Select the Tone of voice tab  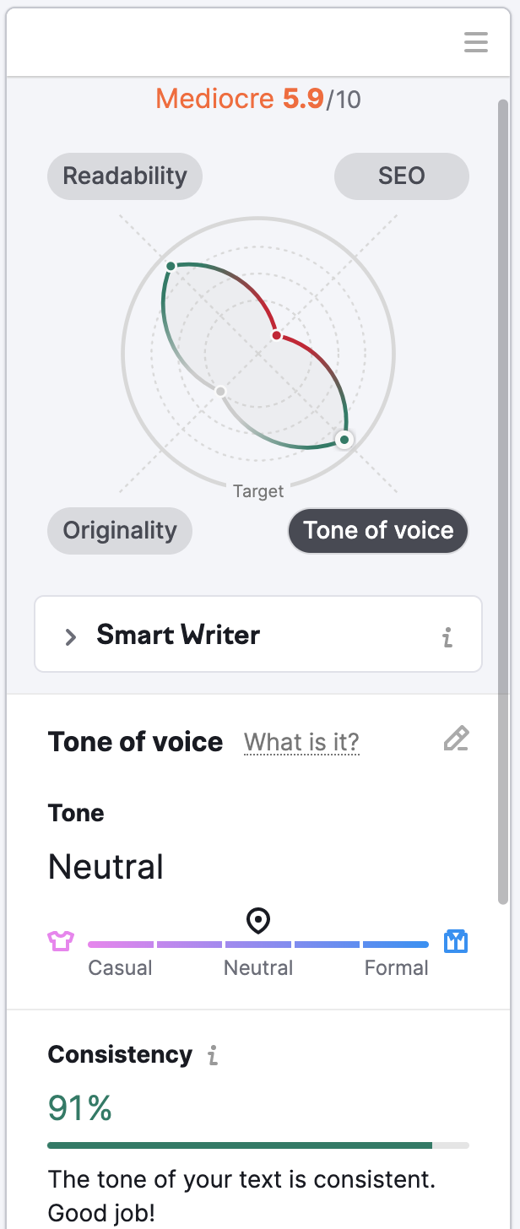[377, 531]
